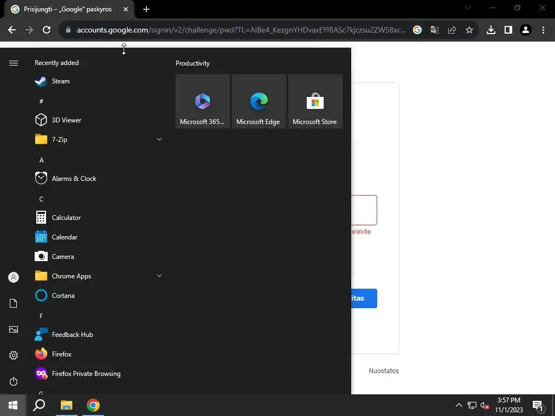Go back in Chrome
The height and width of the screenshot is (416, 555).
coord(12,30)
